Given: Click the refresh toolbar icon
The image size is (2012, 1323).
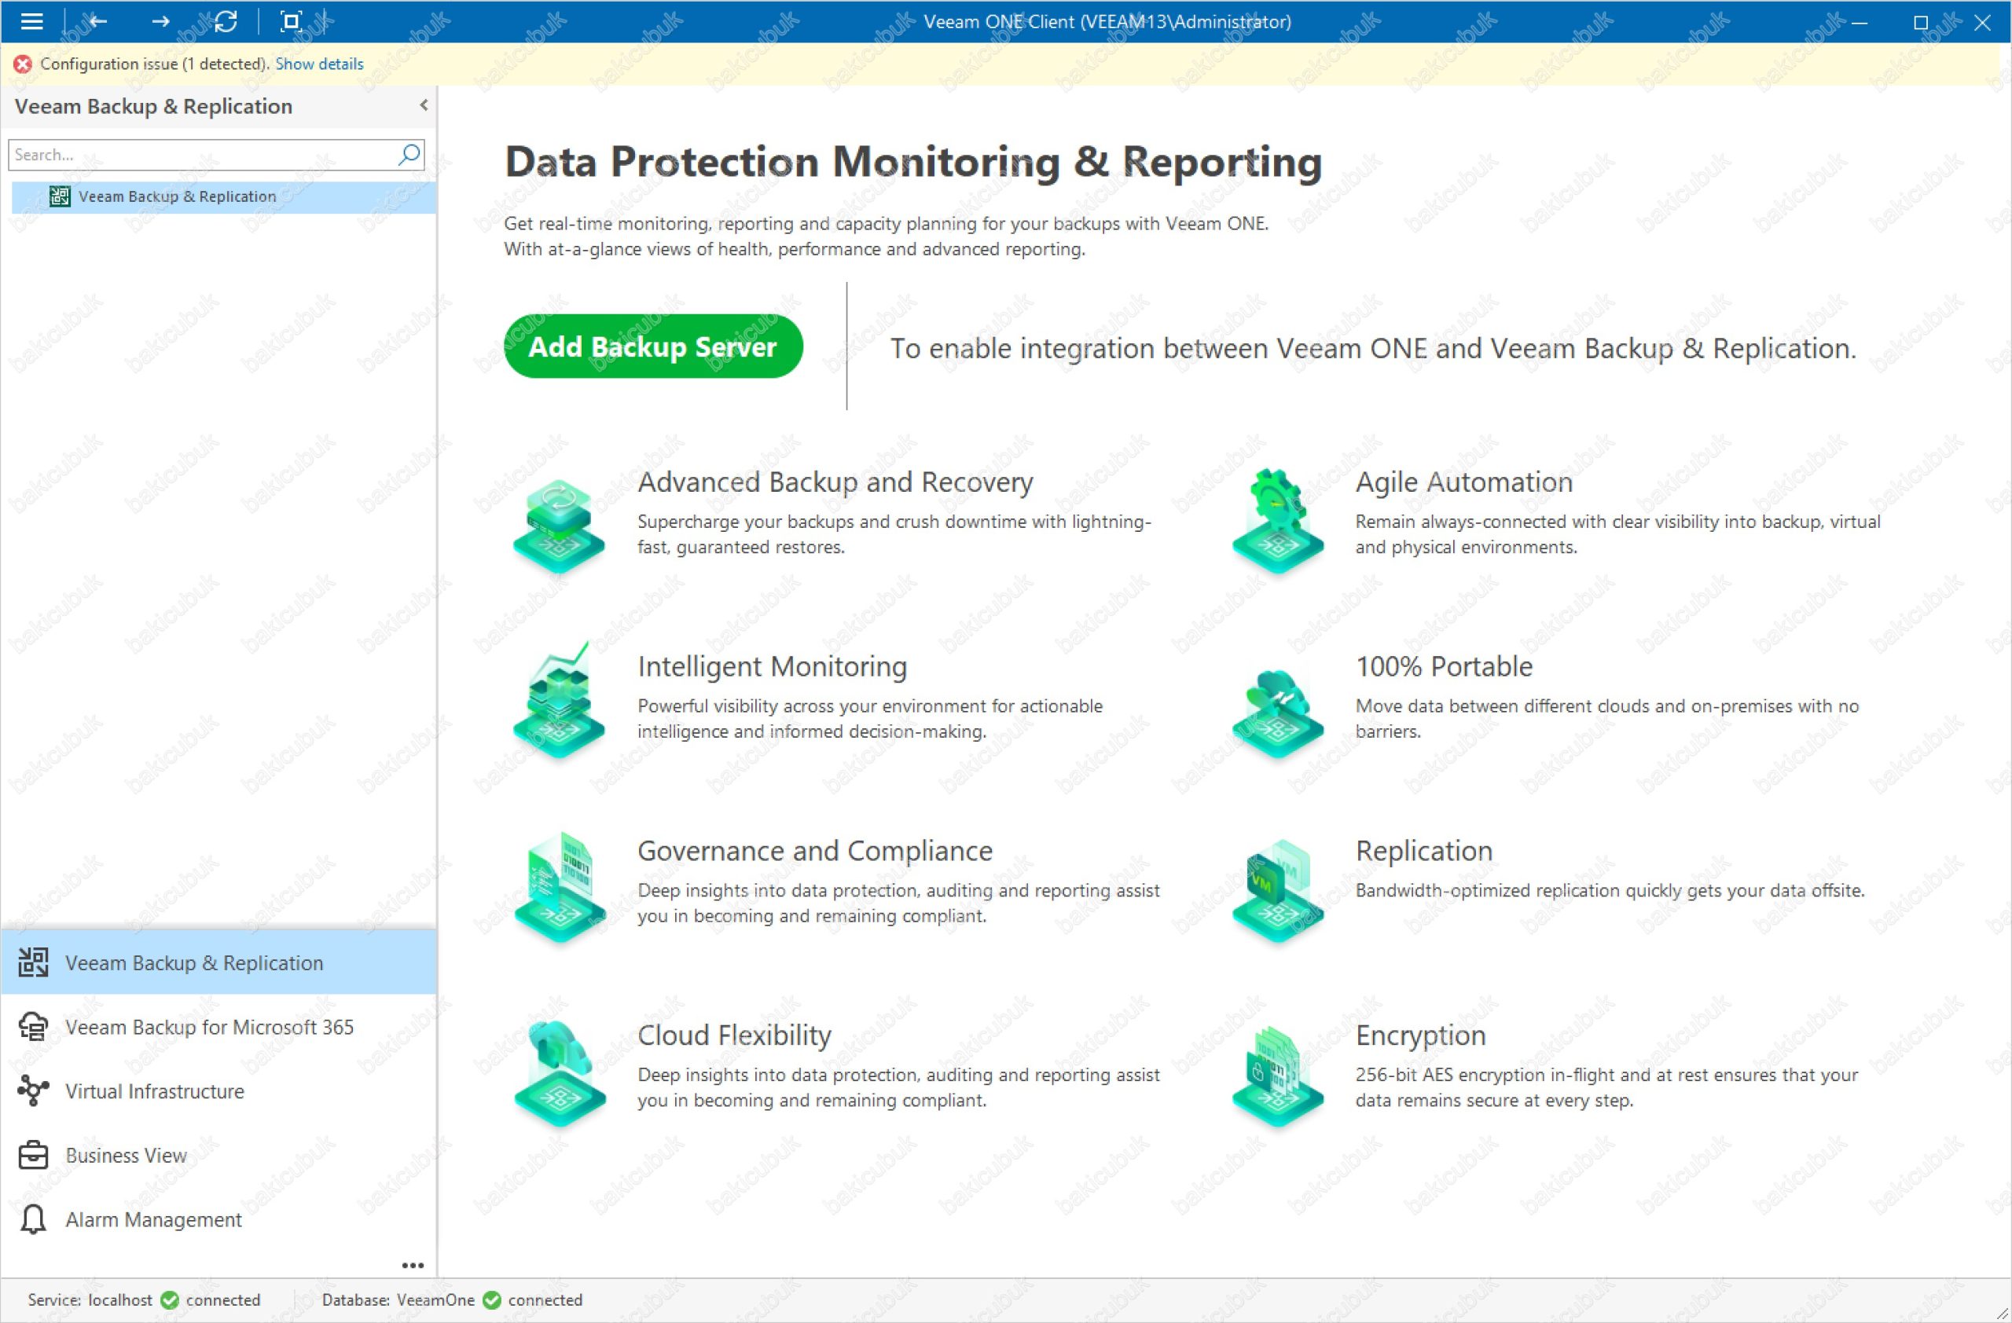Looking at the screenshot, I should click(226, 21).
